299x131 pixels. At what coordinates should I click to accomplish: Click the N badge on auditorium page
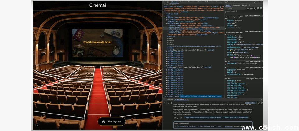tap(38, 126)
